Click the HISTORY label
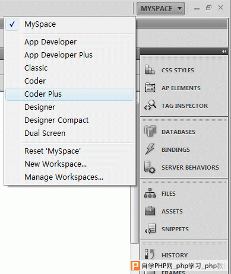The image size is (231, 274). 175,256
